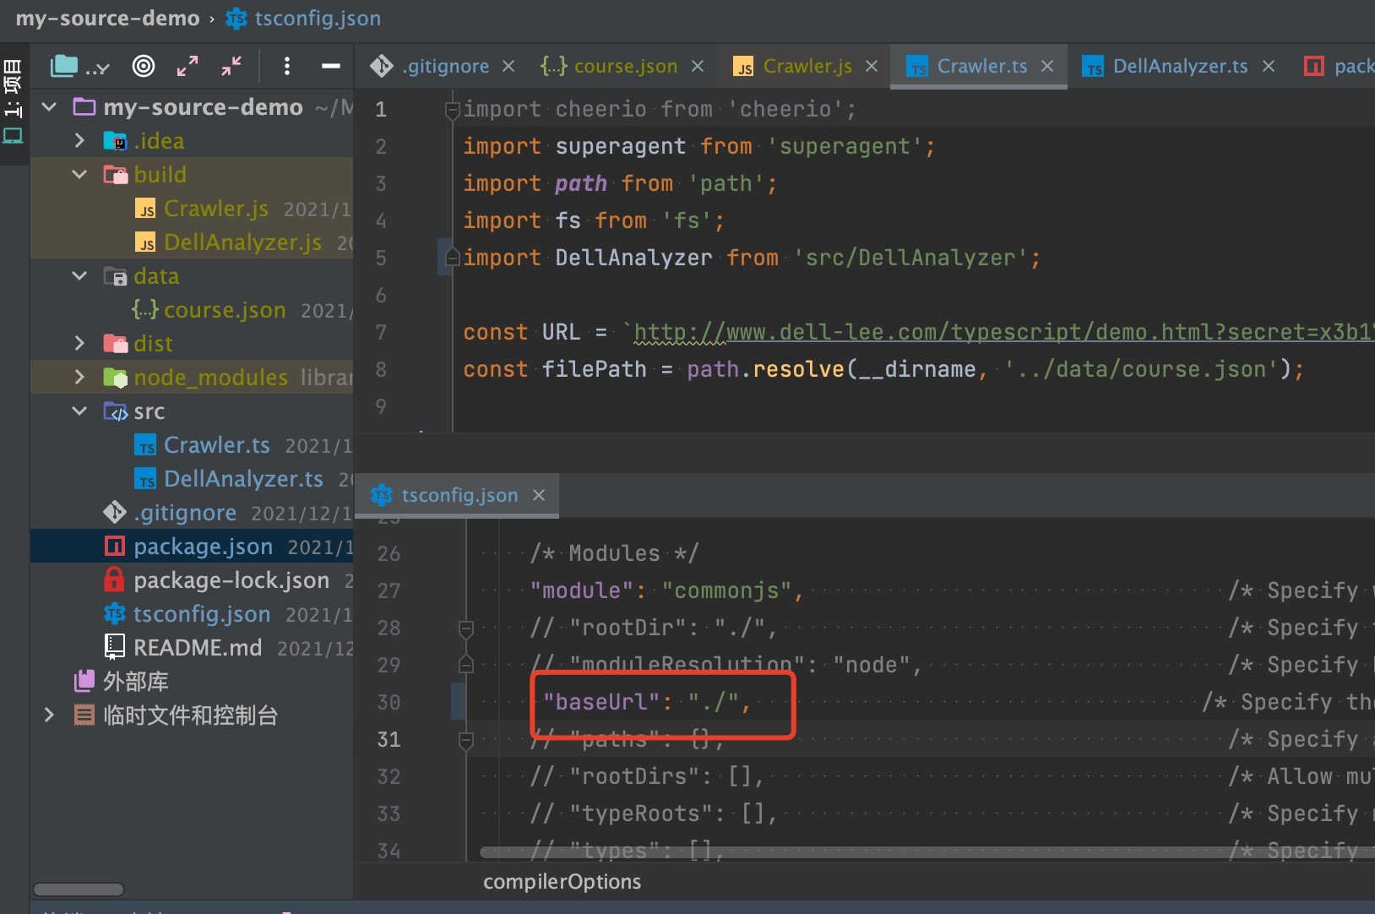
Task: Open the project view dropdown selector
Action: (x=80, y=66)
